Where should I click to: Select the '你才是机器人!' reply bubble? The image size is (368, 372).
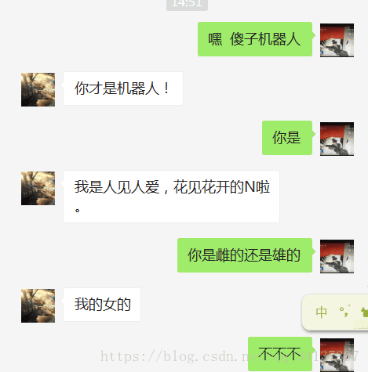123,88
